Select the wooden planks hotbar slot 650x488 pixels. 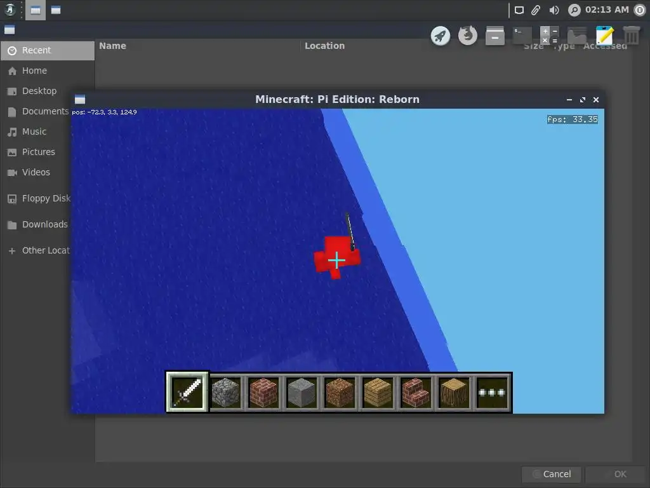(x=378, y=391)
